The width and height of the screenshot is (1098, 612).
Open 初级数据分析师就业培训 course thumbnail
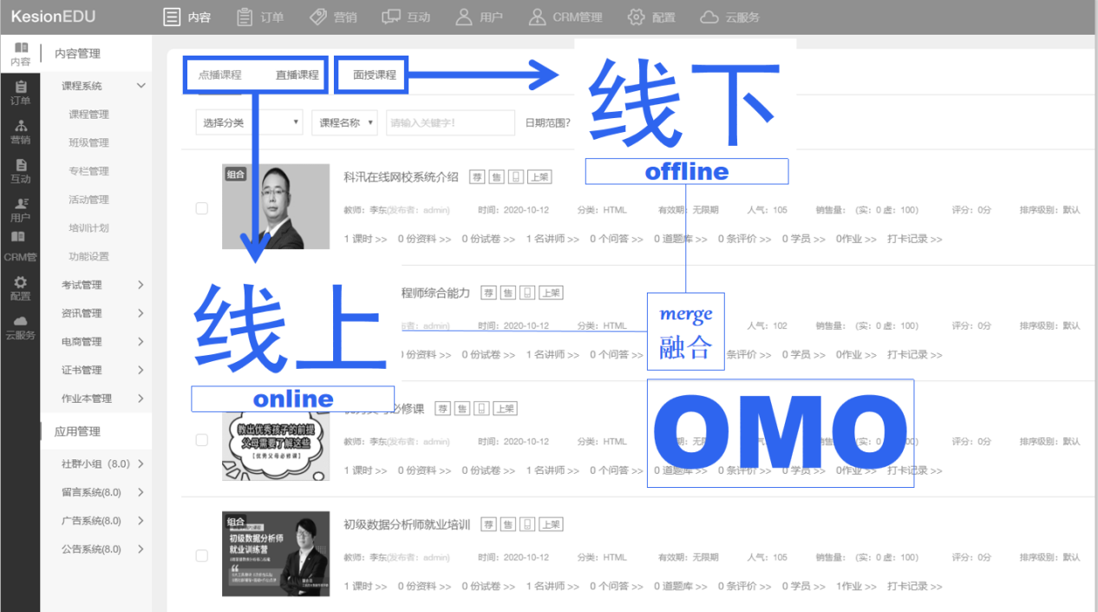[x=276, y=553]
